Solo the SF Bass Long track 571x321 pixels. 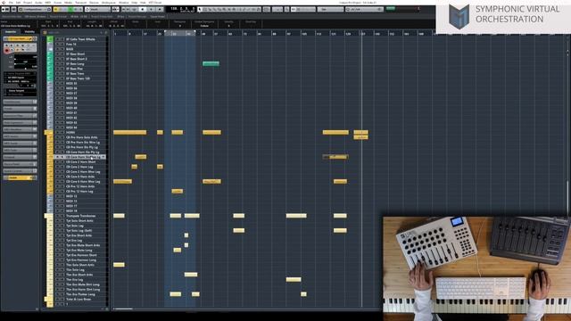(x=62, y=63)
